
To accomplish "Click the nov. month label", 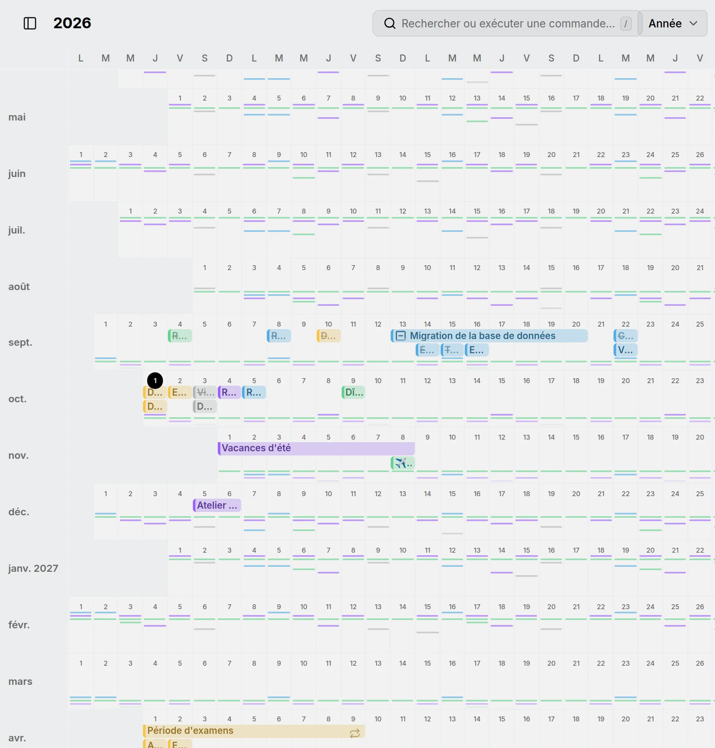I will point(19,455).
